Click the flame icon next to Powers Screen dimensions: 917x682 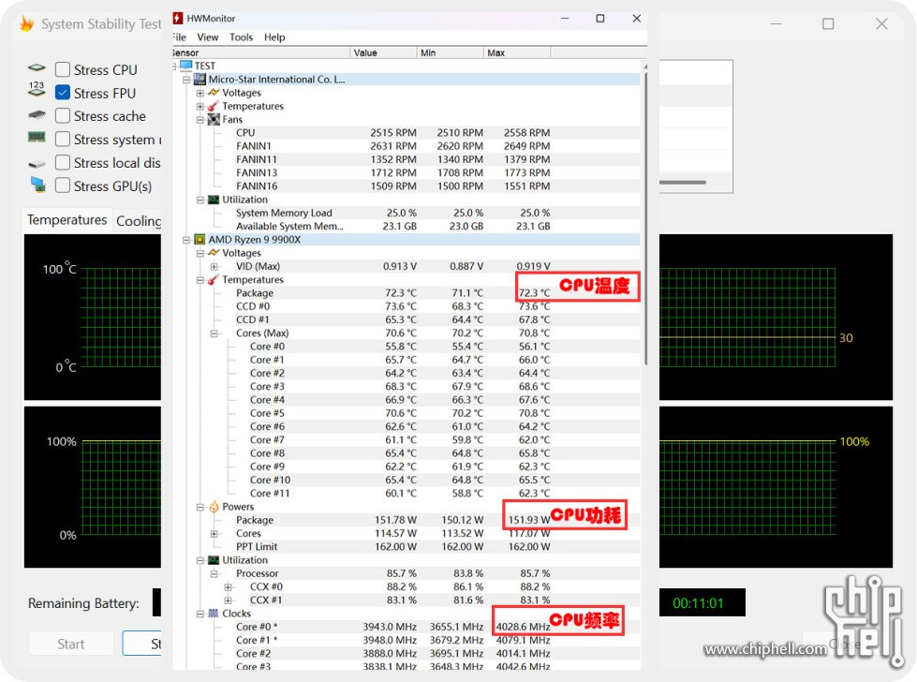(x=214, y=507)
